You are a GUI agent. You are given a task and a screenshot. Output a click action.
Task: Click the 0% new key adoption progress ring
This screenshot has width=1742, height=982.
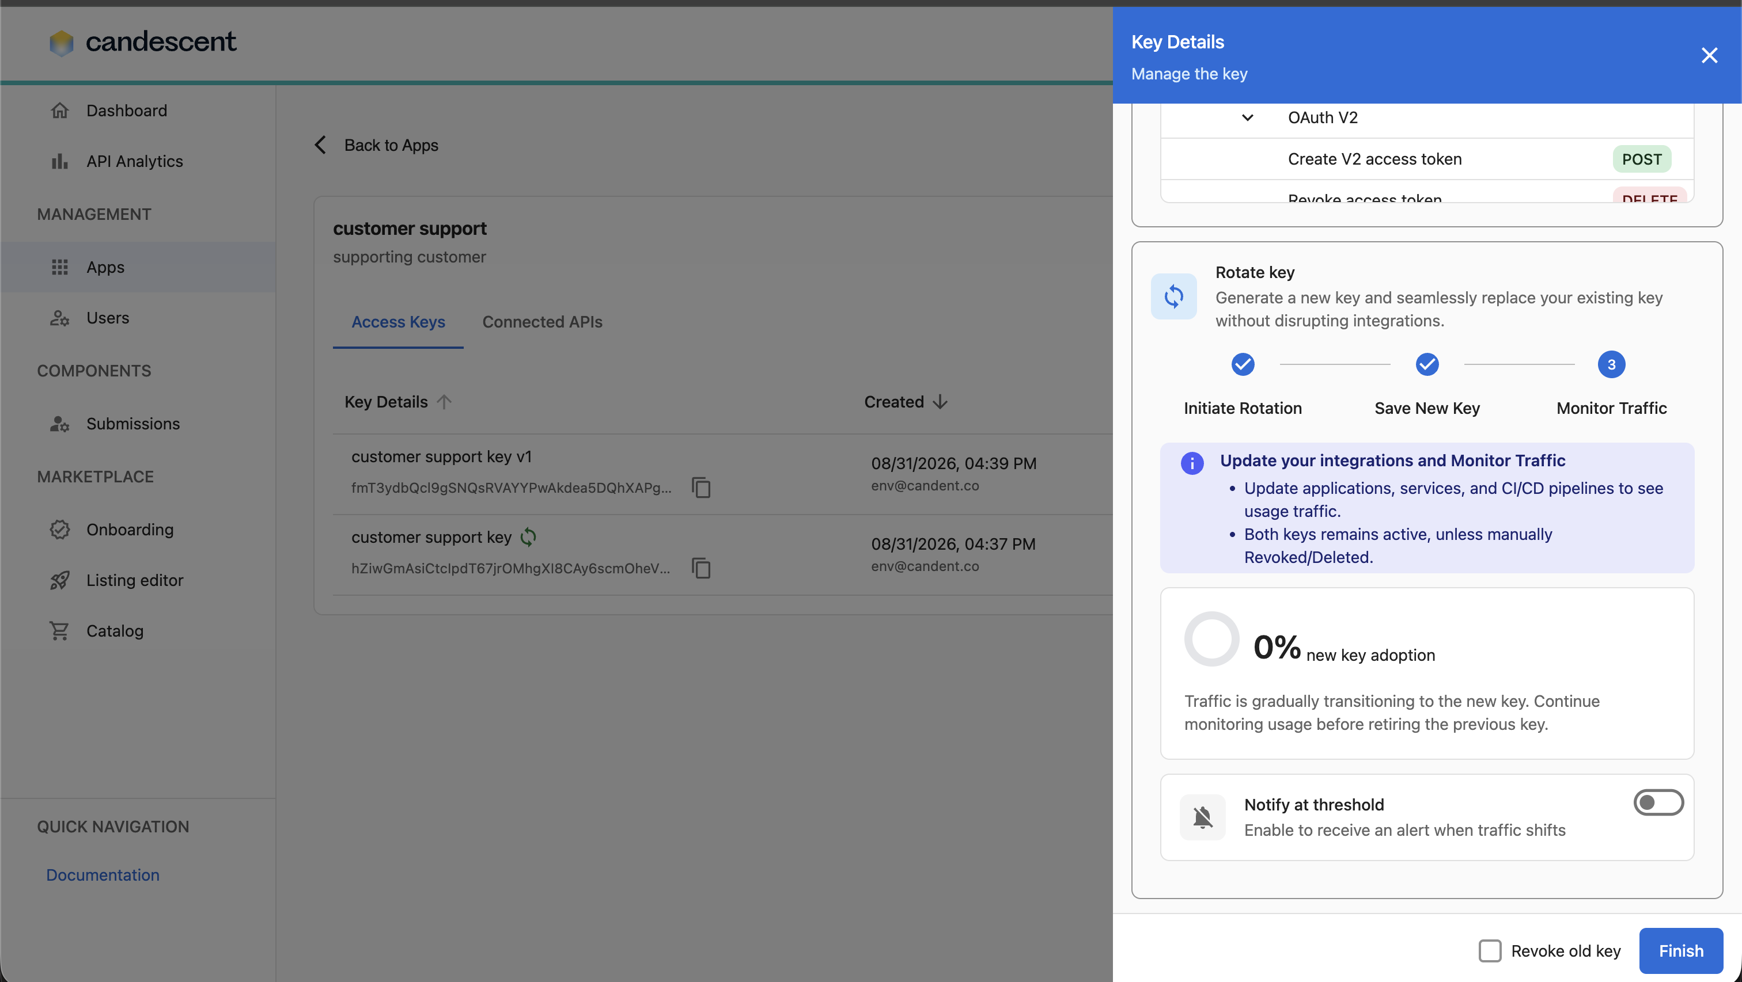coord(1211,640)
